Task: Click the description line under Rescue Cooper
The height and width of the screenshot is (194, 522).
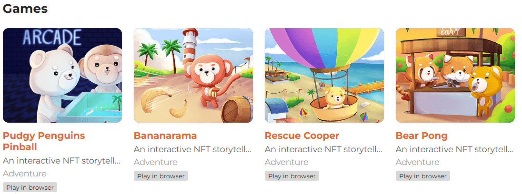Action: 323,149
